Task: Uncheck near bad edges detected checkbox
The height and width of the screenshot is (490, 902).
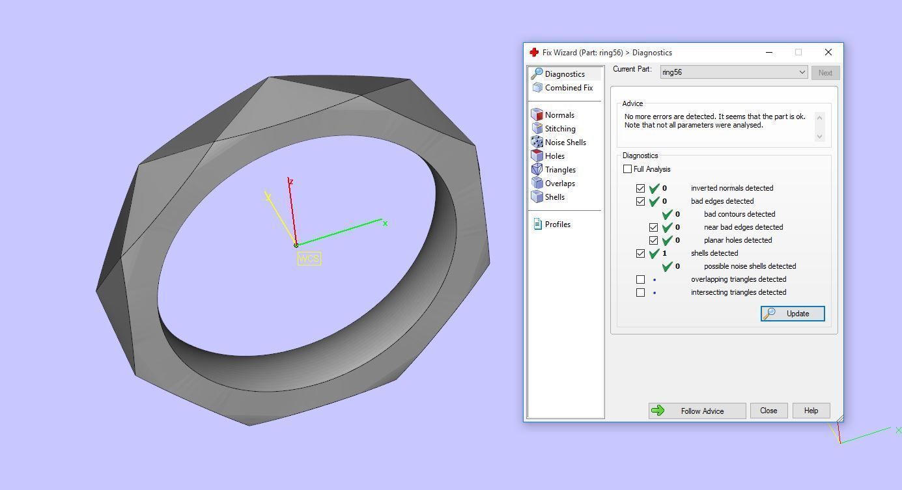Action: coord(653,227)
